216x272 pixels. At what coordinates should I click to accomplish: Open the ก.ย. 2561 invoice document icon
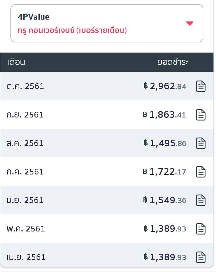coord(201,115)
